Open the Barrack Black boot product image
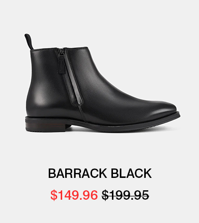The image size is (199, 223). click(102, 83)
